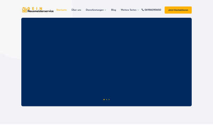Select the second slider pagination dot
The image size is (213, 133).
pyautogui.click(x=106, y=99)
